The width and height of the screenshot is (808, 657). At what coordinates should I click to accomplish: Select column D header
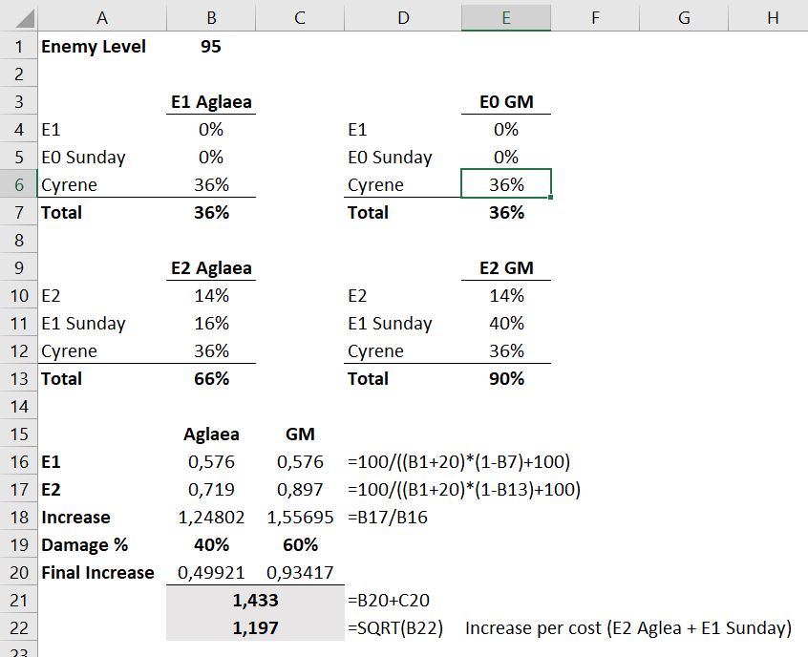pyautogui.click(x=403, y=18)
